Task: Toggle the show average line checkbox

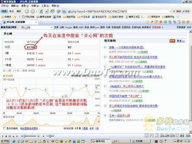Action: point(4,128)
